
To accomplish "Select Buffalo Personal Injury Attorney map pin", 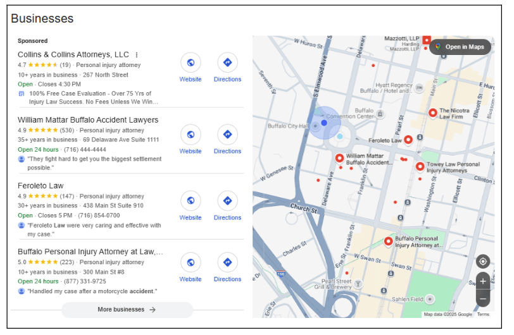I will tap(389, 241).
